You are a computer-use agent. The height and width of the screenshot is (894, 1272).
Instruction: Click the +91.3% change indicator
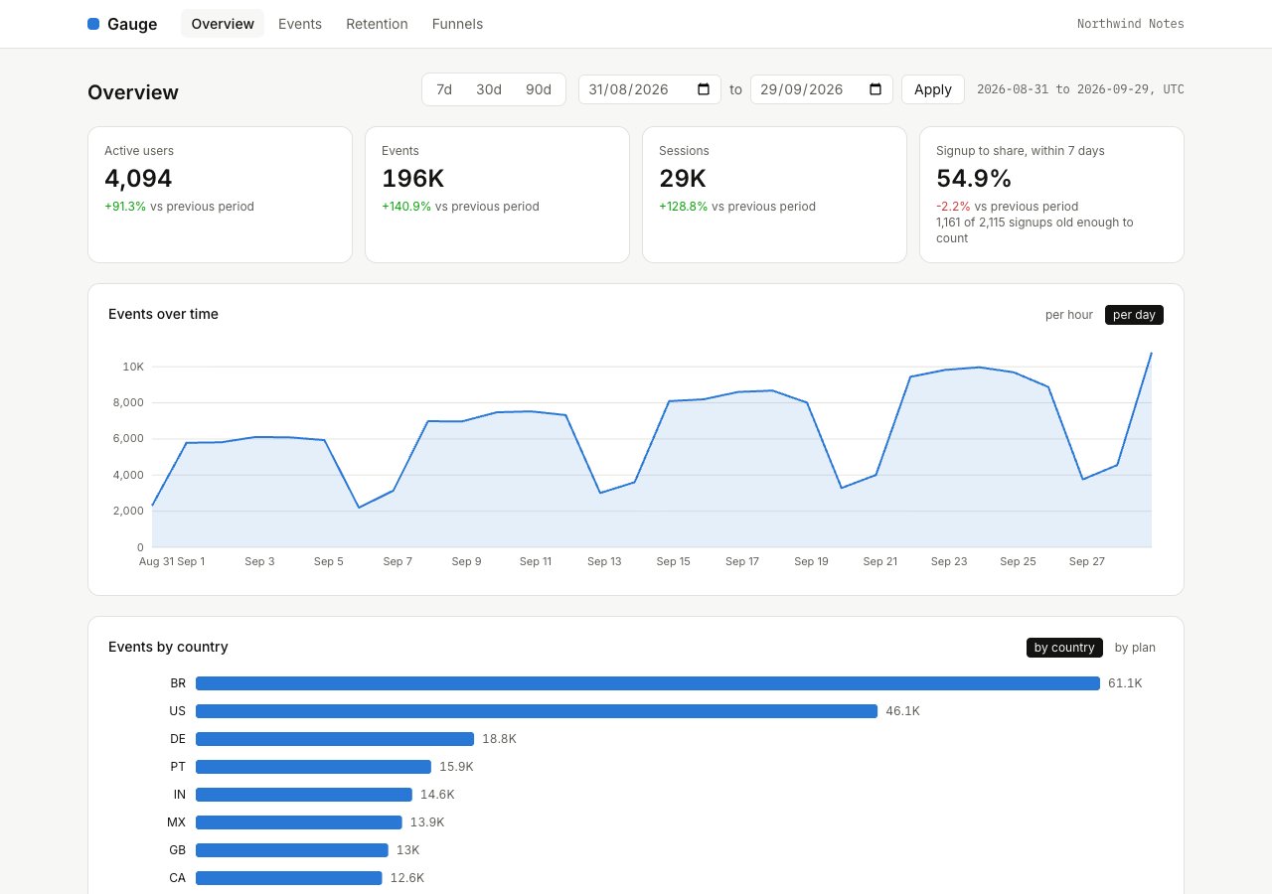click(125, 207)
